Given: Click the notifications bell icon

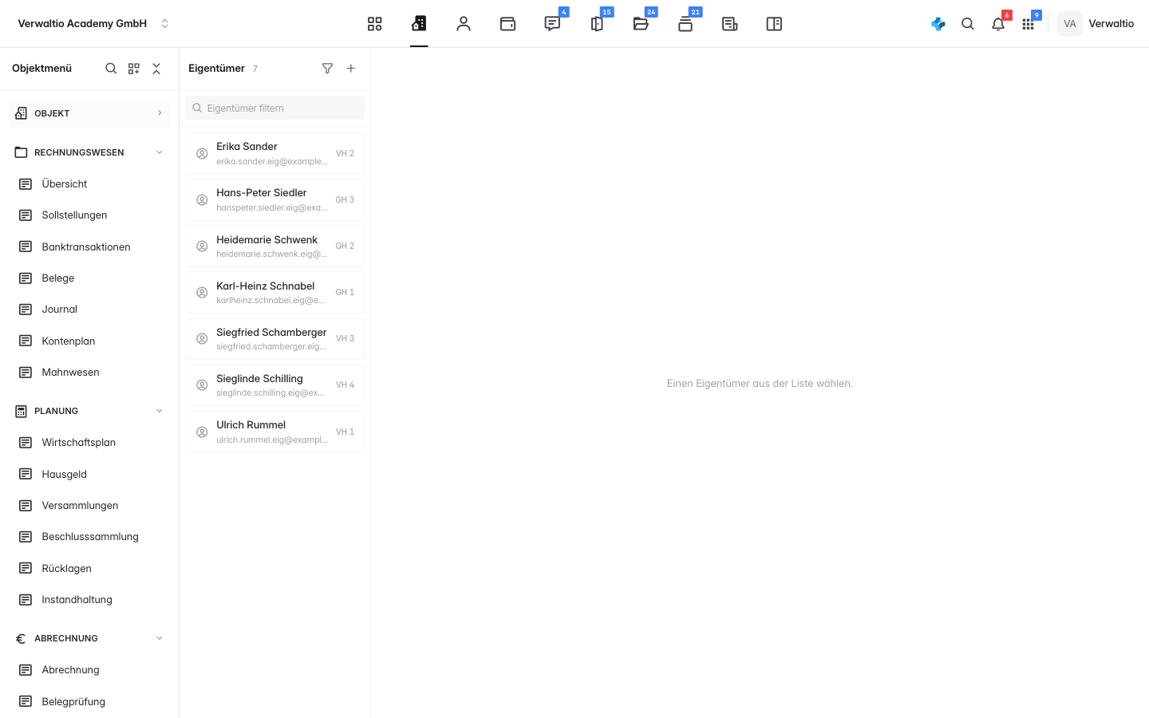Looking at the screenshot, I should tap(998, 24).
